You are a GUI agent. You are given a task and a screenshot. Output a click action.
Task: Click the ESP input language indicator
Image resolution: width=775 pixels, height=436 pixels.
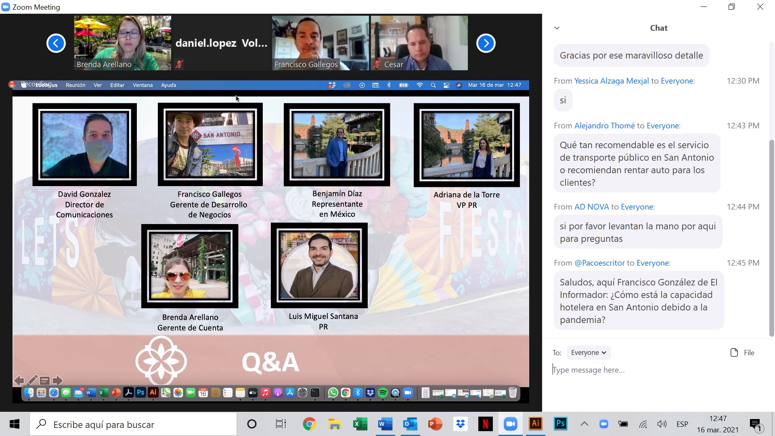[x=682, y=424]
